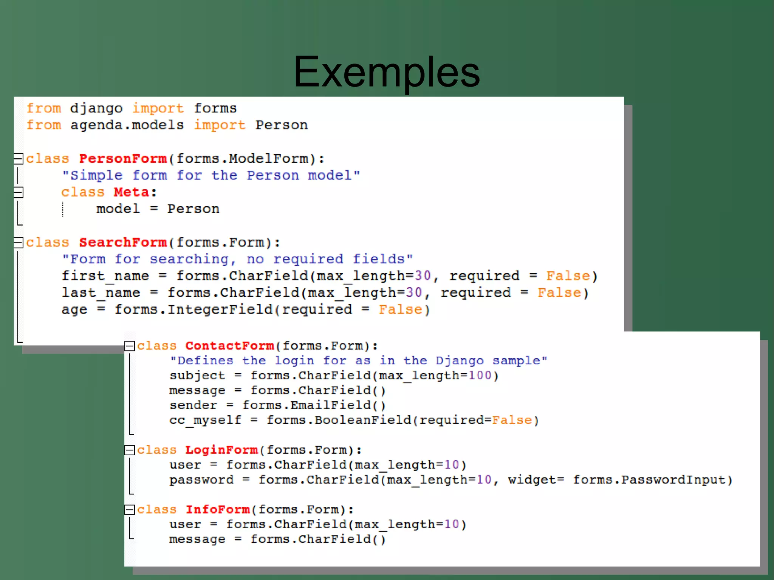Click the "last_name" field definition line
The width and height of the screenshot is (774, 580).
point(325,293)
